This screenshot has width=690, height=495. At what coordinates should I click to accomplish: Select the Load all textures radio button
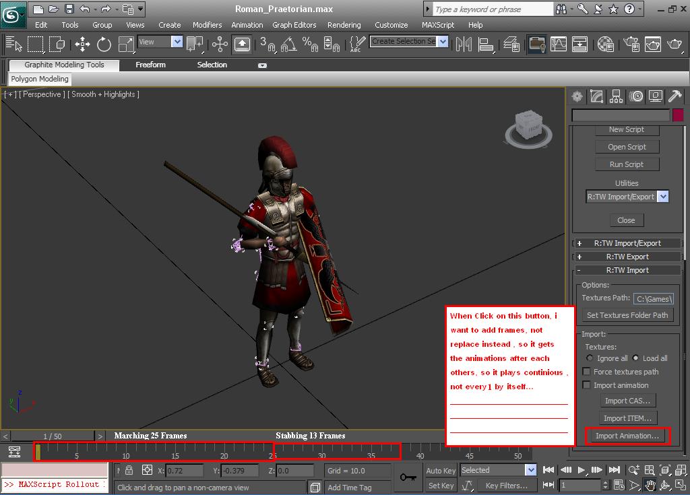click(635, 358)
